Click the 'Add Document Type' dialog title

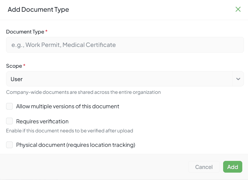[x=38, y=9]
